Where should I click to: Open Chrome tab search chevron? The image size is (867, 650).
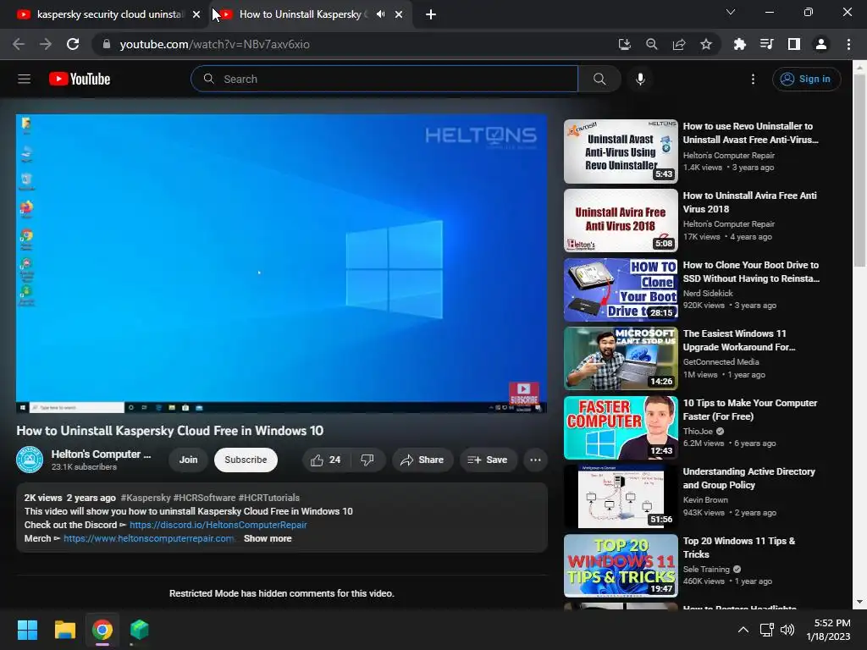(x=731, y=12)
